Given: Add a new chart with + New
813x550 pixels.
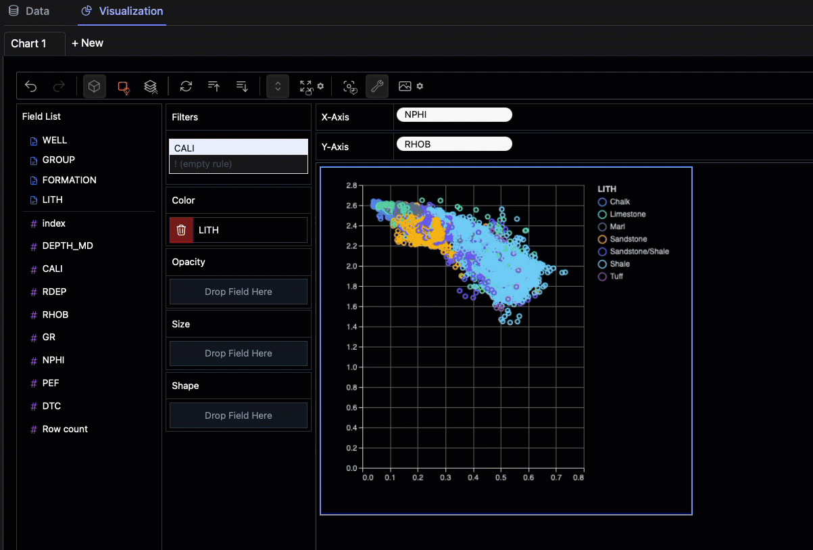Looking at the screenshot, I should [87, 43].
